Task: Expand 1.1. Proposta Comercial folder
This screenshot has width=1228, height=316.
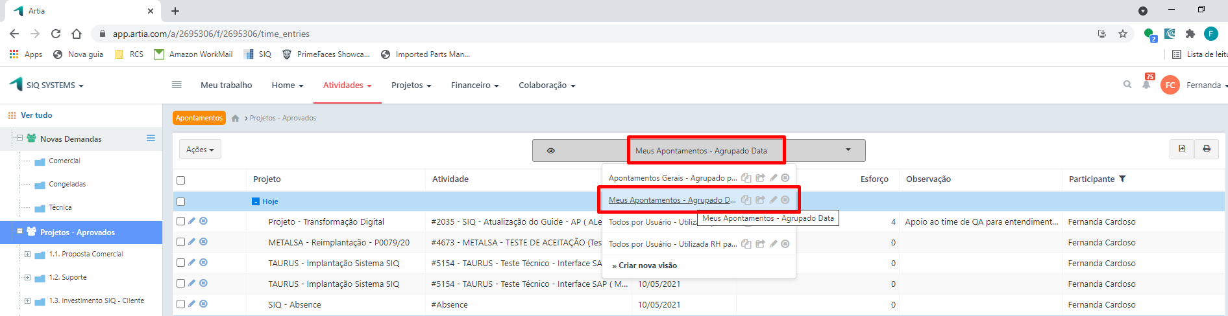Action: (27, 254)
